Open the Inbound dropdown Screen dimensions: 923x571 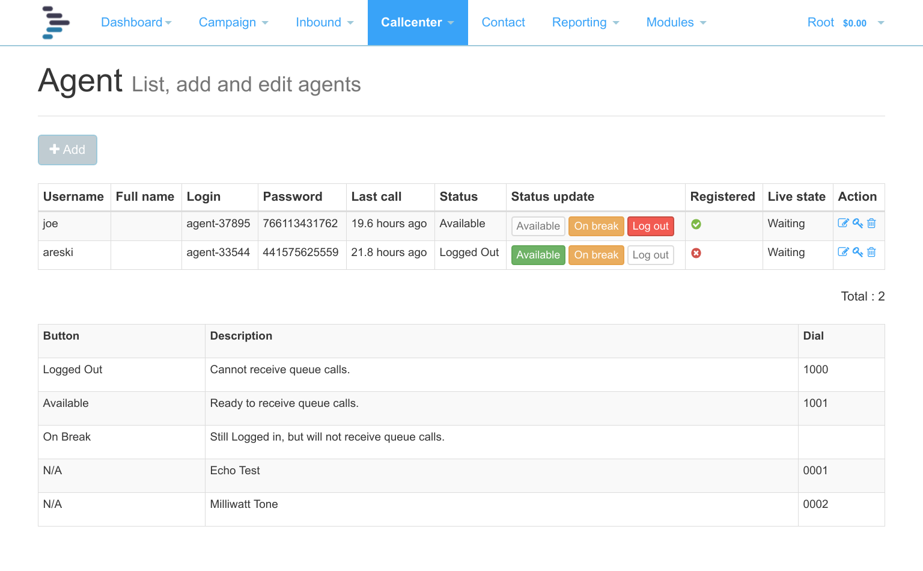pos(324,22)
